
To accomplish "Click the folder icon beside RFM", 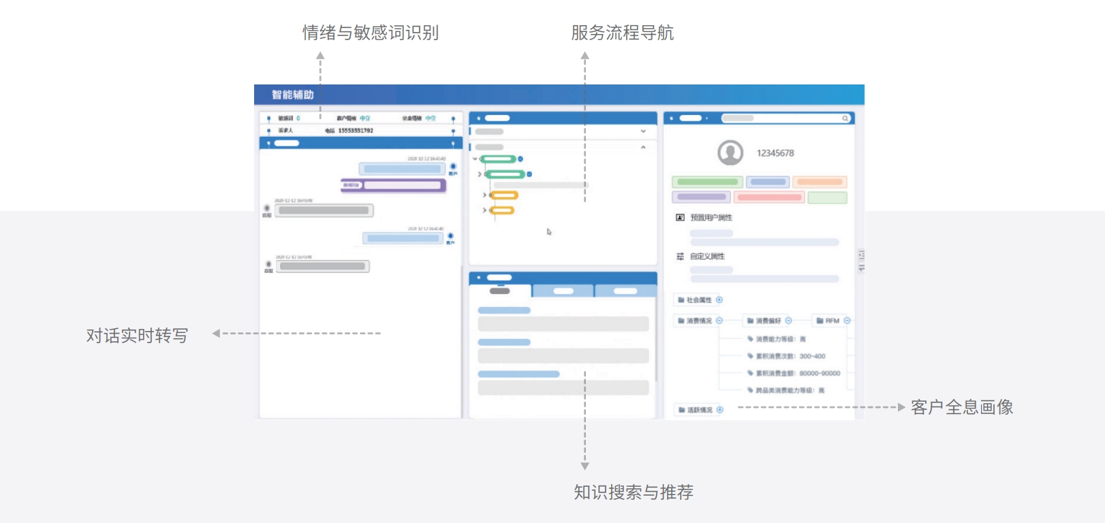I will coord(820,321).
